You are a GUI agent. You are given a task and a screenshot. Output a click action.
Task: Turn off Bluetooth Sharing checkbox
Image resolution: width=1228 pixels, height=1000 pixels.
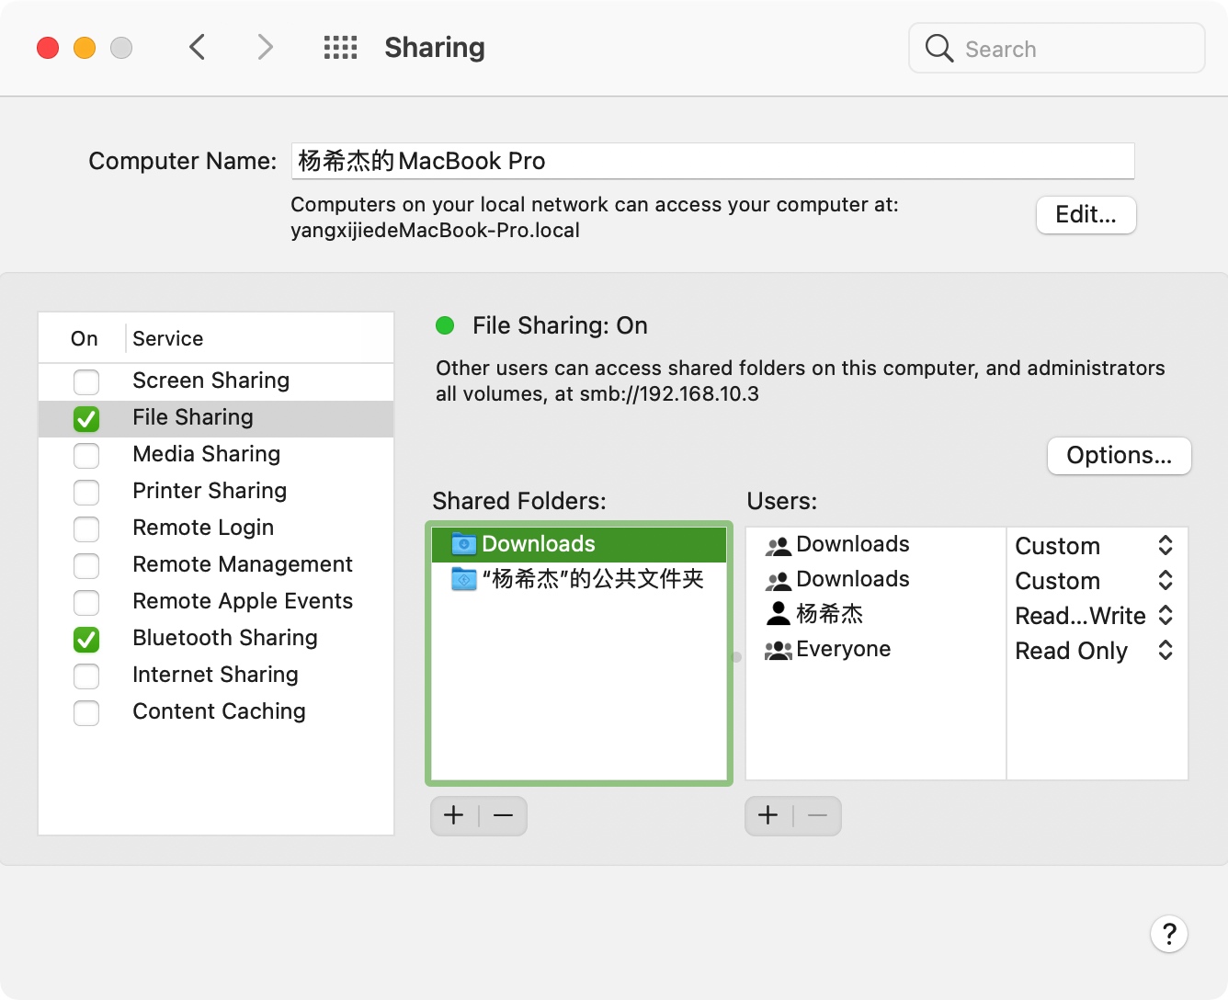pyautogui.click(x=86, y=639)
